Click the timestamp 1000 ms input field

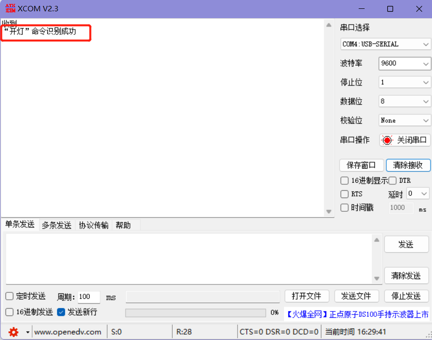pyautogui.click(x=401, y=208)
